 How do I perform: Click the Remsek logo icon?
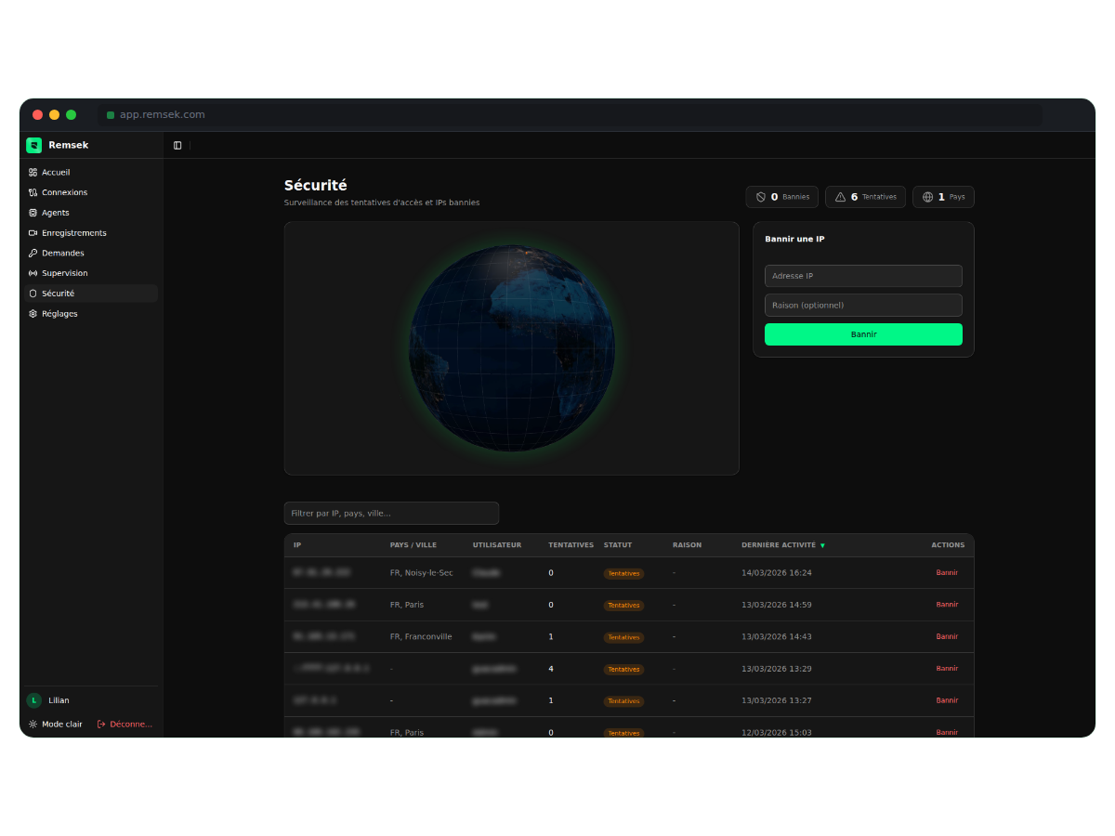click(33, 145)
